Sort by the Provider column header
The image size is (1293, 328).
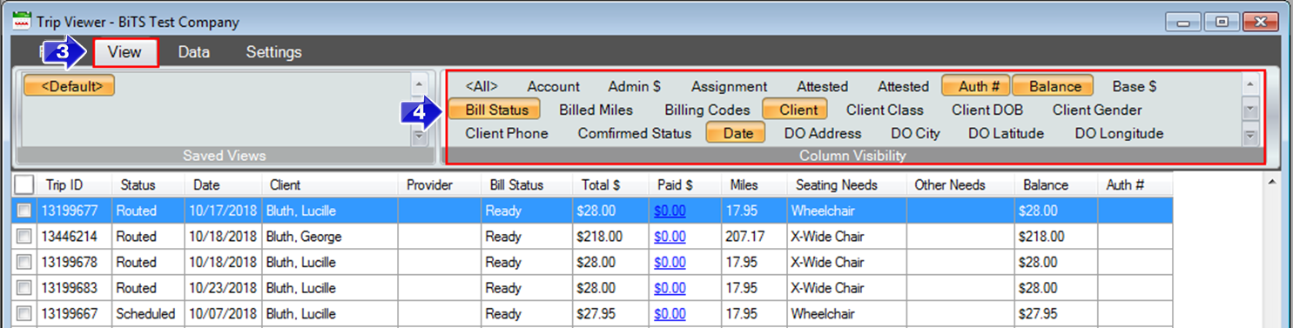(440, 184)
